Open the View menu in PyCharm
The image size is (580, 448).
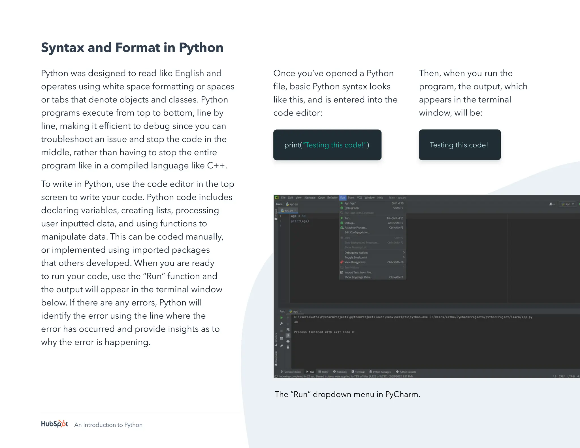coord(298,198)
